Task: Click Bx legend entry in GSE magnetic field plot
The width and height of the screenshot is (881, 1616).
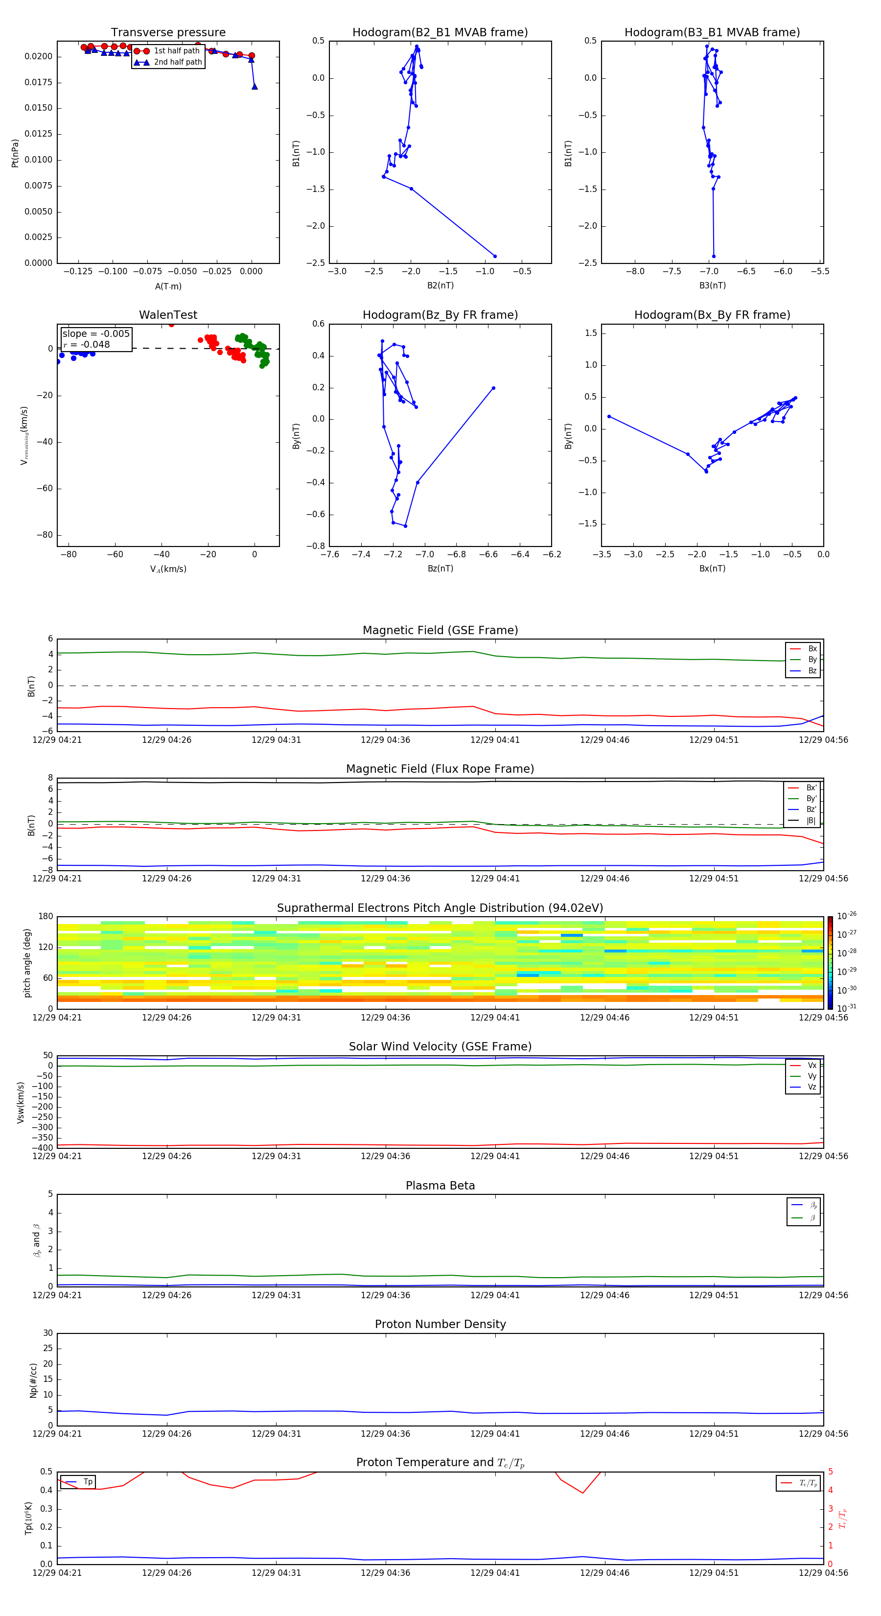Action: tap(804, 649)
